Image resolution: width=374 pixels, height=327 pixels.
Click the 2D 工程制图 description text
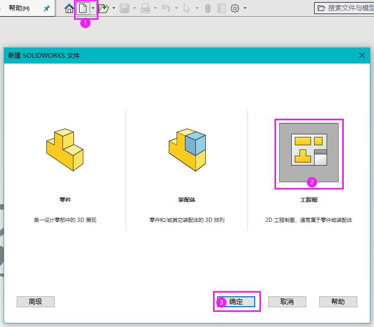pos(309,220)
